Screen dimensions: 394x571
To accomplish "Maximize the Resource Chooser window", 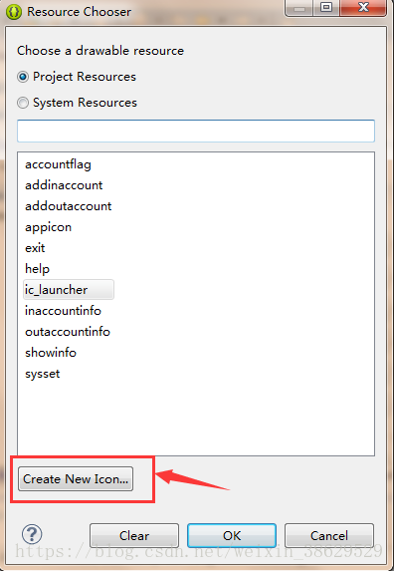I will click(326, 8).
